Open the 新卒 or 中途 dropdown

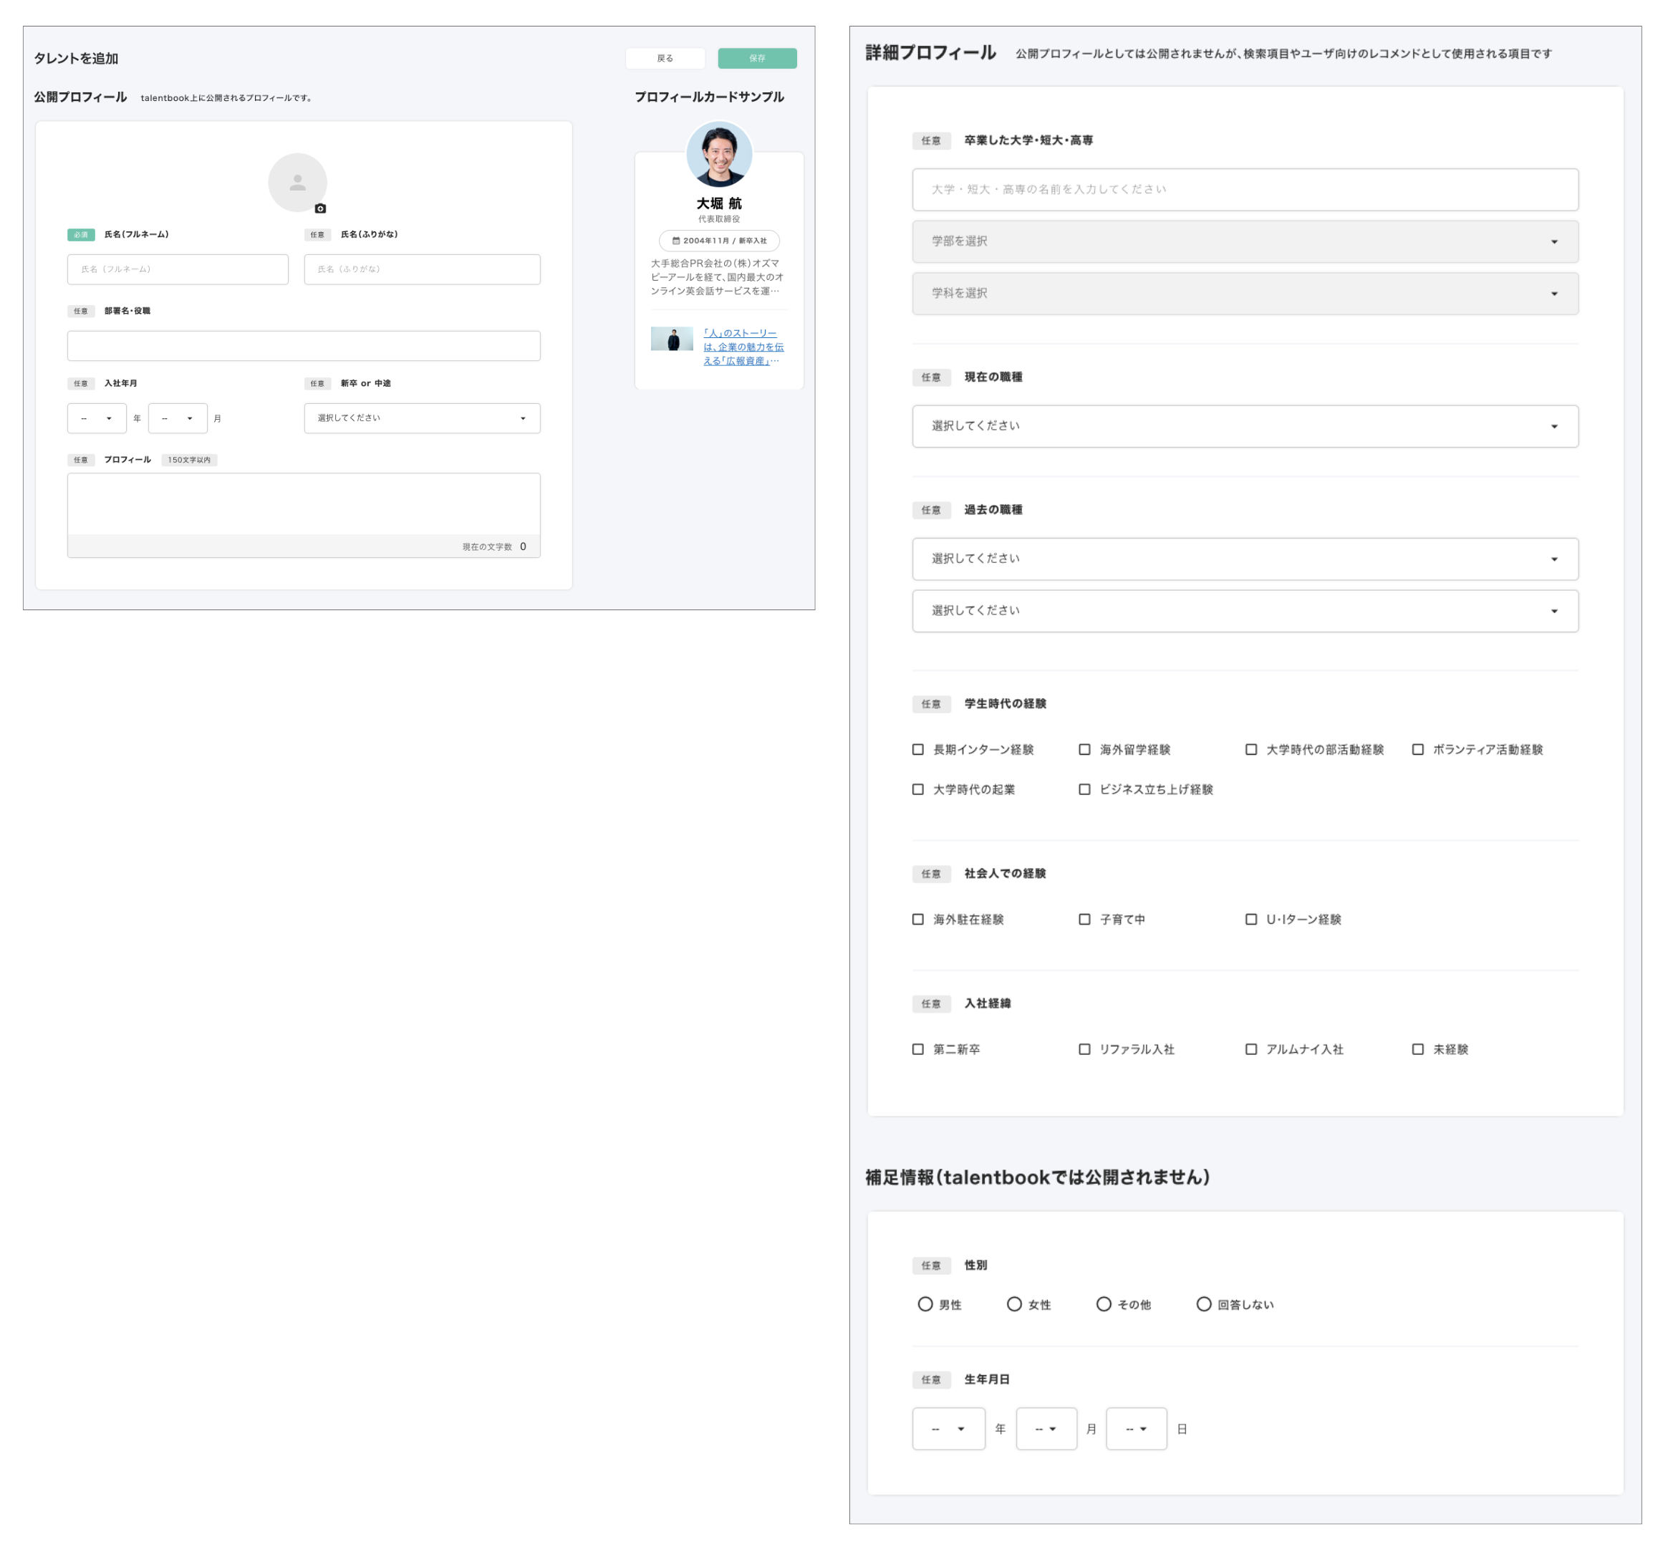point(422,418)
